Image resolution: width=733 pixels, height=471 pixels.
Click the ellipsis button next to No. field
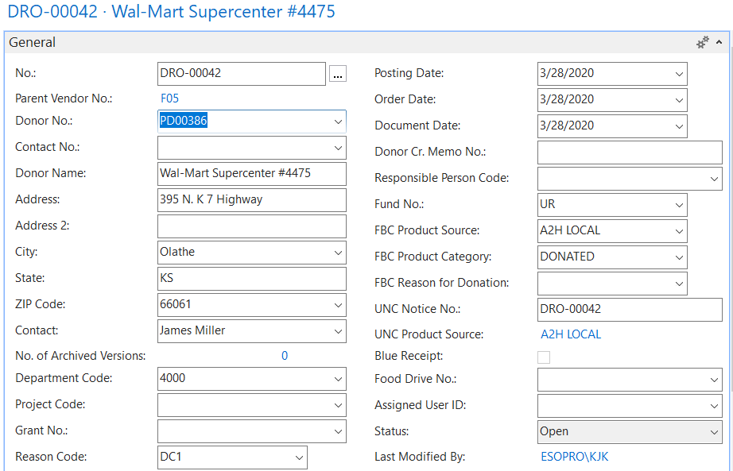338,74
